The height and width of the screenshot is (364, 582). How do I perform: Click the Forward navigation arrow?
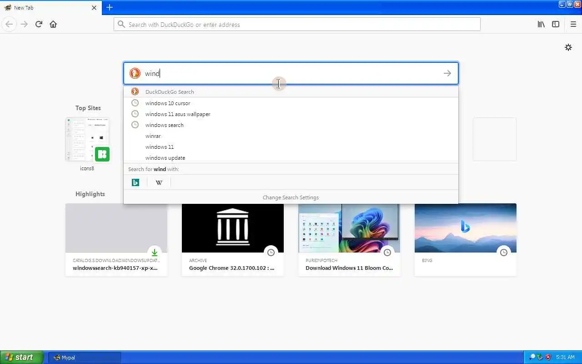point(24,24)
